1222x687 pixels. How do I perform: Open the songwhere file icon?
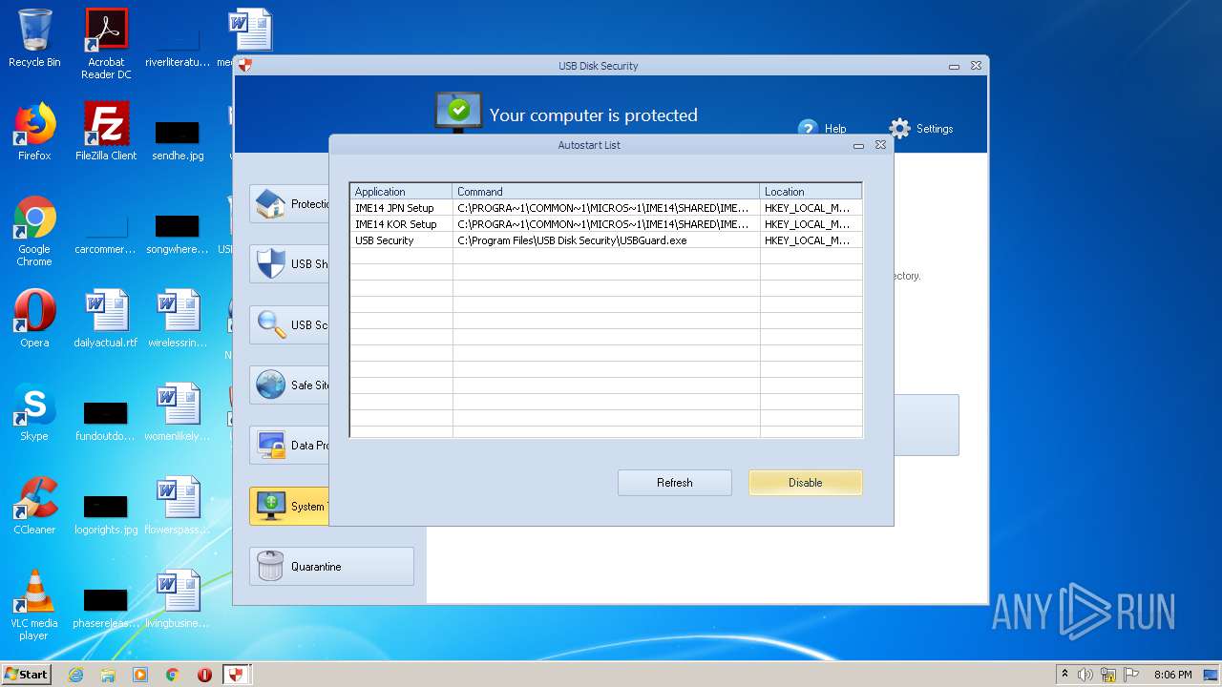coord(178,235)
